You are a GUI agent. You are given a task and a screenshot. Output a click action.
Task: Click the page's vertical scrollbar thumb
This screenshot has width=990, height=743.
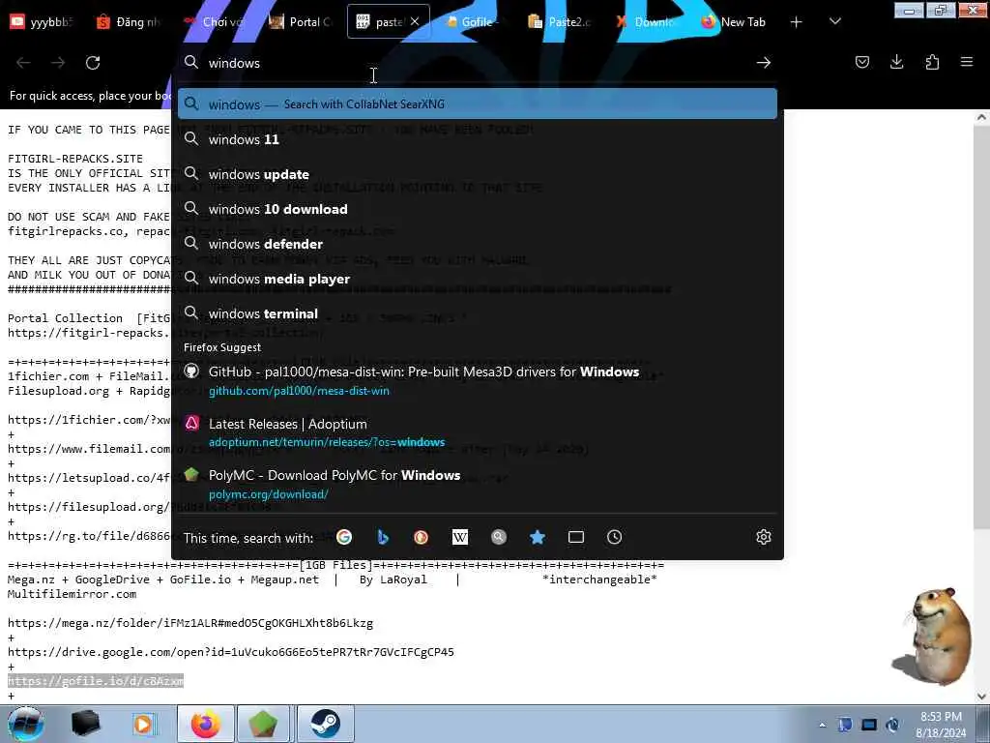pyautogui.click(x=980, y=326)
